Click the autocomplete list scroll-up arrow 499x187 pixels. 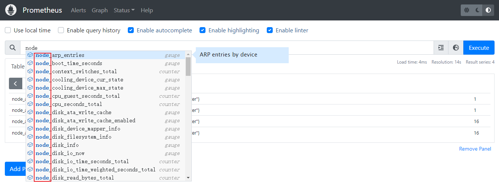pyautogui.click(x=188, y=54)
